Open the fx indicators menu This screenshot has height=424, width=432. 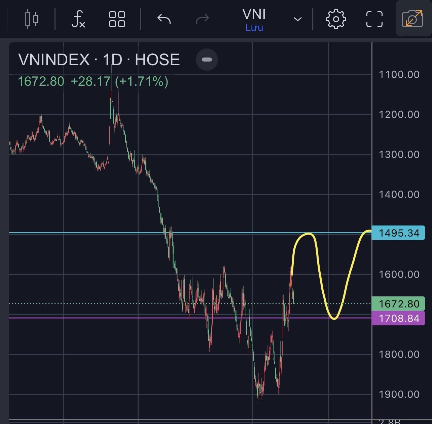click(78, 19)
